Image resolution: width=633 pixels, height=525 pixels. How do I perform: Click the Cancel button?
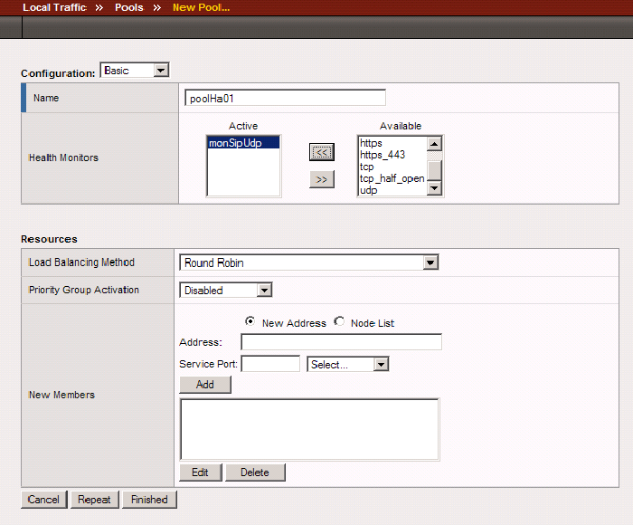pos(43,500)
